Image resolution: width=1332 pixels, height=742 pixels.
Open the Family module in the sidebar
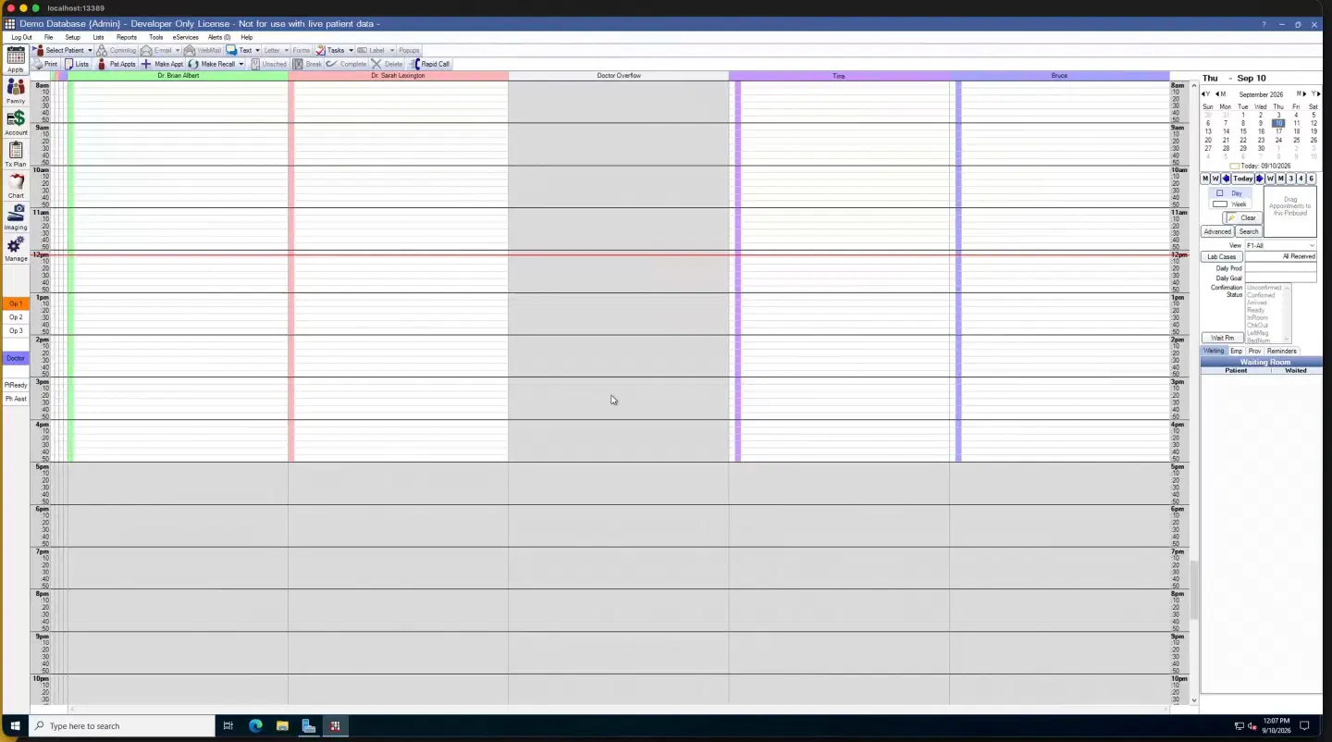click(x=16, y=91)
